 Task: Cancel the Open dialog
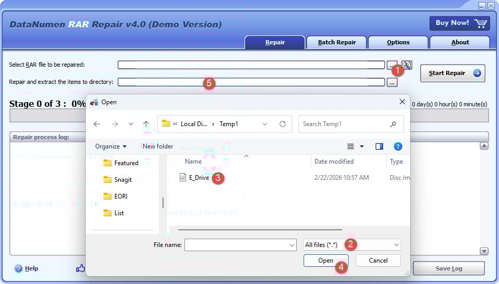(378, 261)
